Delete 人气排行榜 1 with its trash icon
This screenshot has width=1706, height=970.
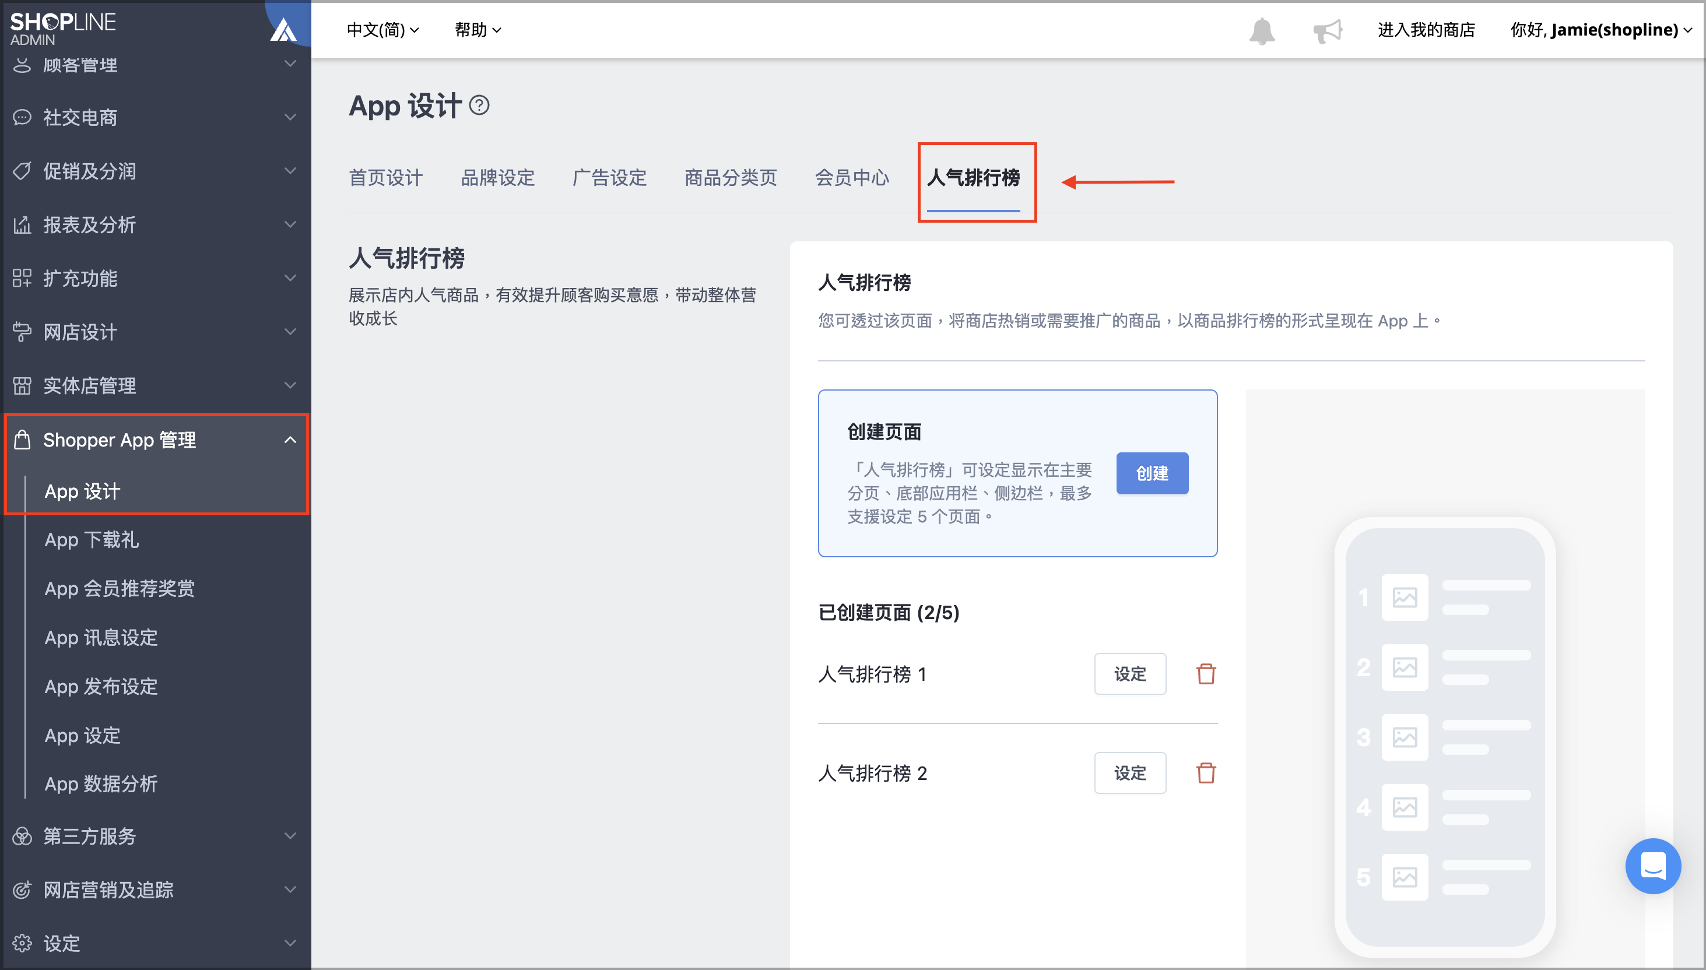pos(1206,673)
